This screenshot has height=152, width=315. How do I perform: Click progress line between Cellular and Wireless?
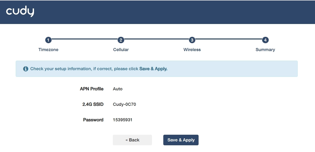(156, 39)
